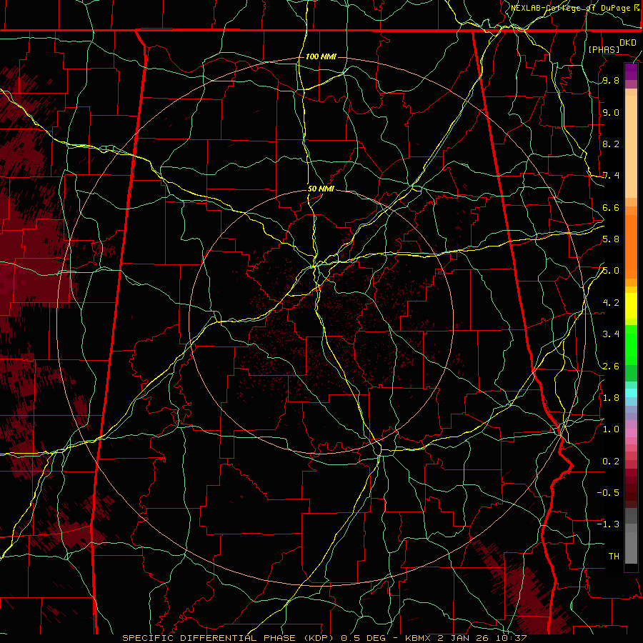The height and width of the screenshot is (643, 643).
Task: Pick the pink color bar segment near 1.0
Action: 631,433
